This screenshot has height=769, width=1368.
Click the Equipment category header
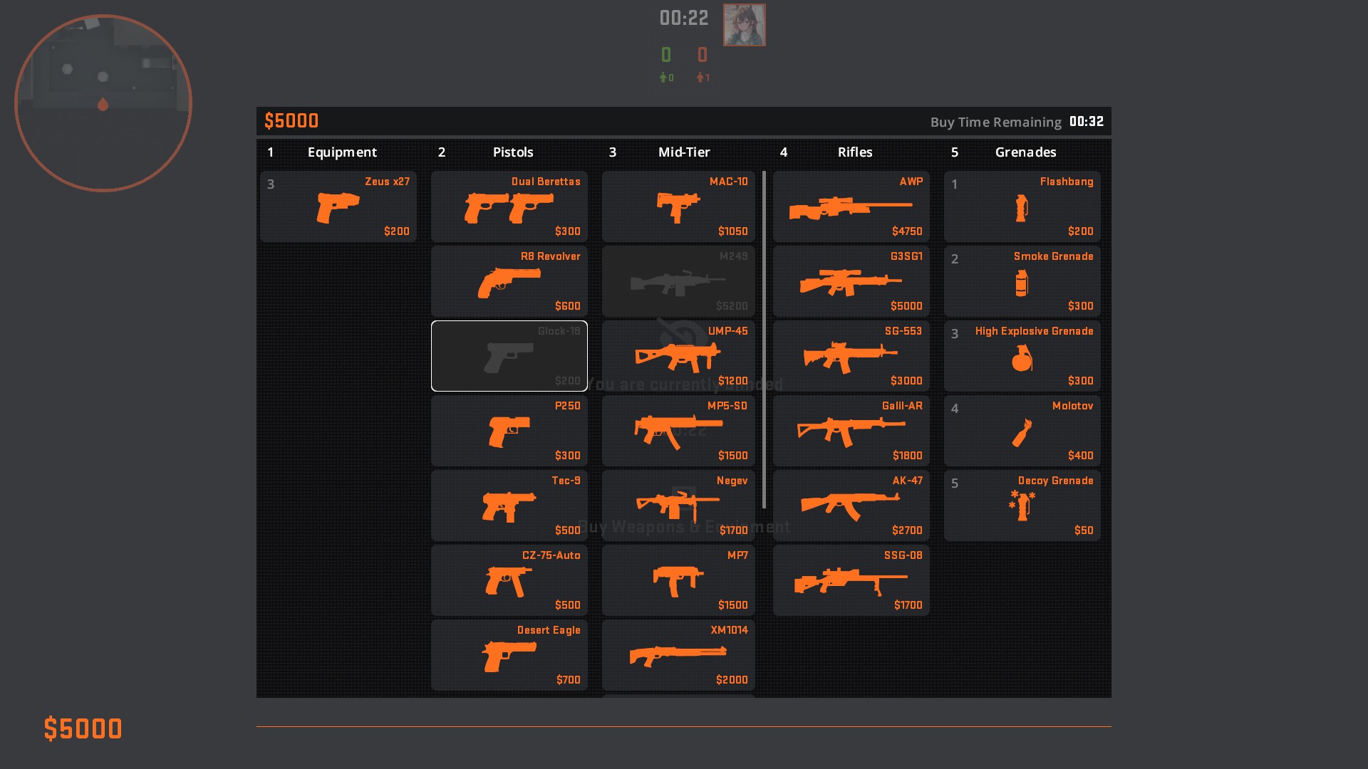(x=342, y=152)
